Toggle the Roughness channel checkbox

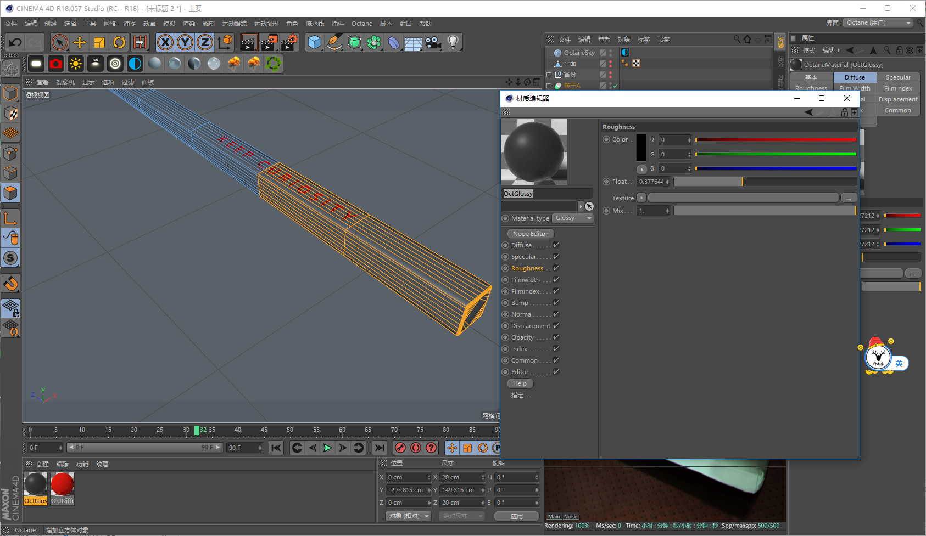(556, 268)
